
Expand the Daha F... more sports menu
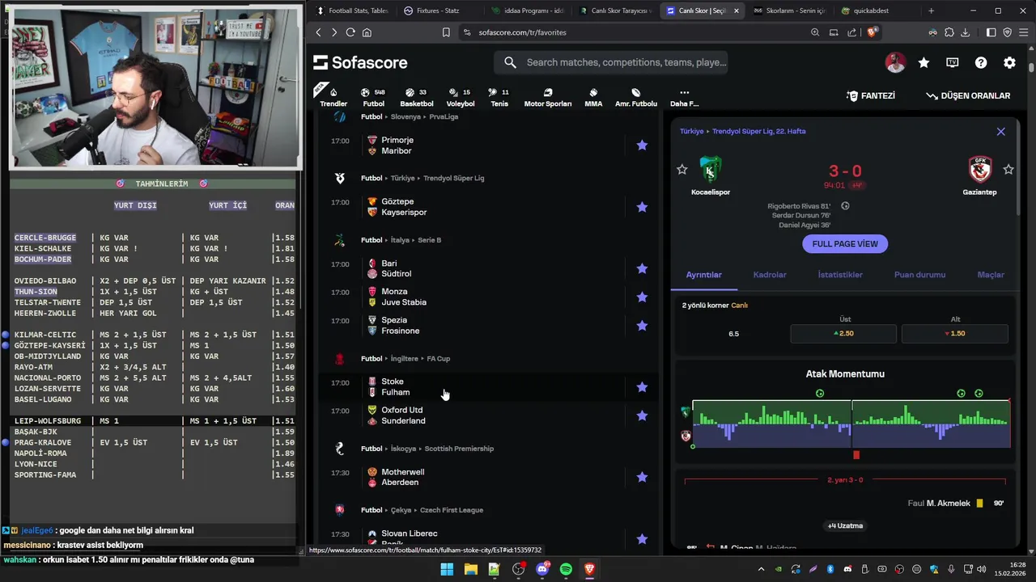pyautogui.click(x=684, y=97)
